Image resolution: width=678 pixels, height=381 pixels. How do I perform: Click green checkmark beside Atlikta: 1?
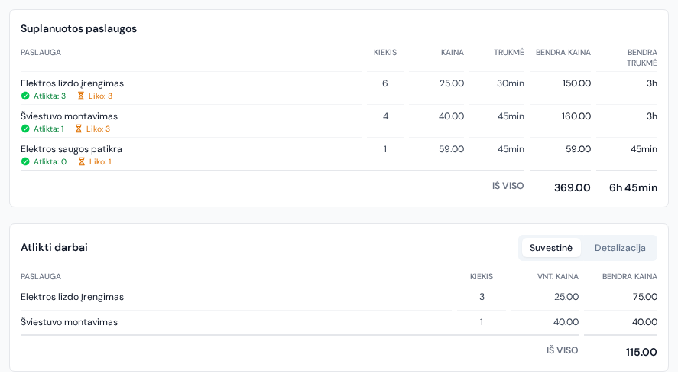coord(25,129)
